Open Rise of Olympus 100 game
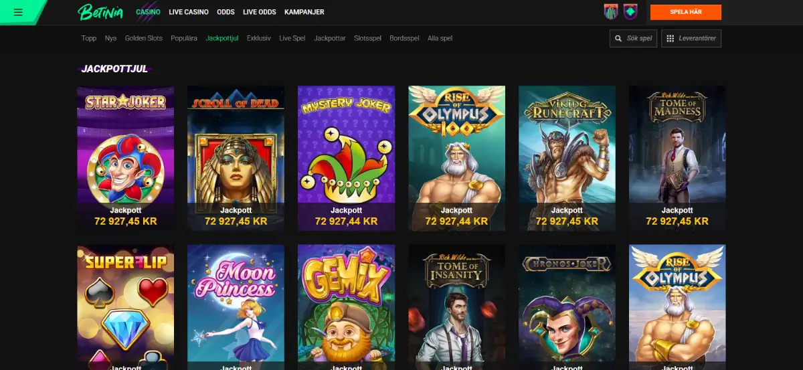 (x=456, y=158)
